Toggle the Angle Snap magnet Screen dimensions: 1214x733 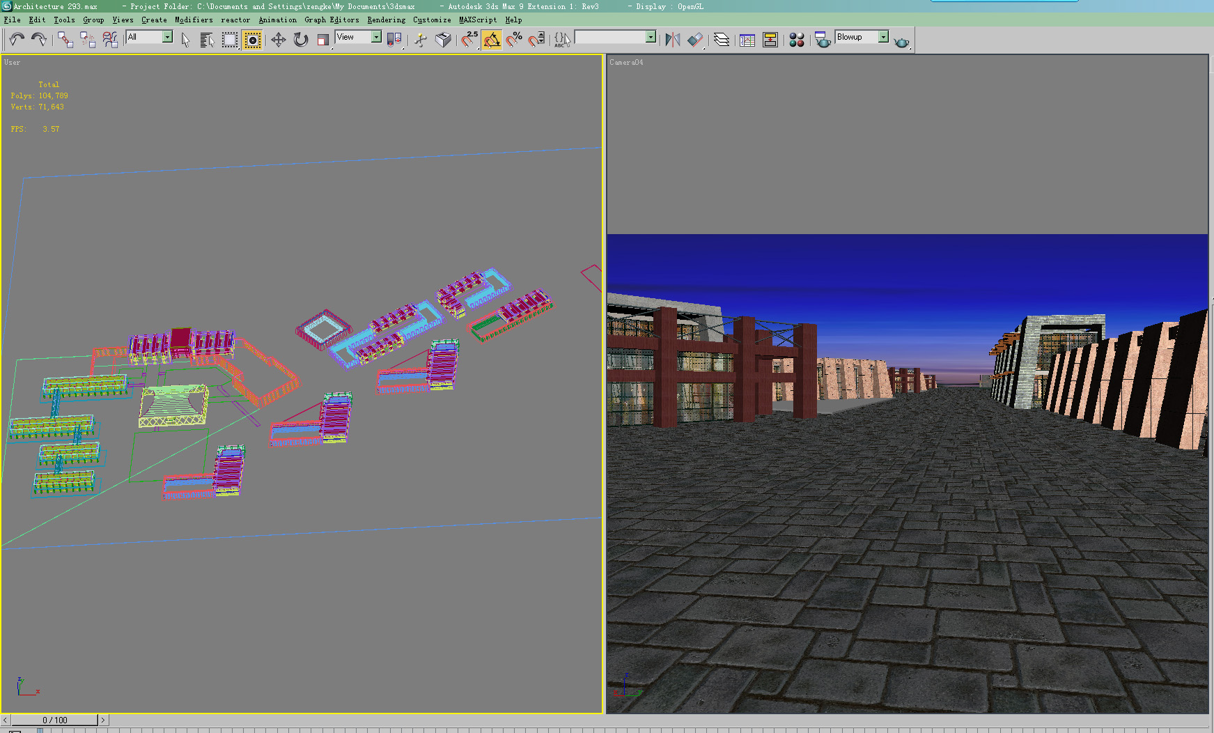coord(492,40)
